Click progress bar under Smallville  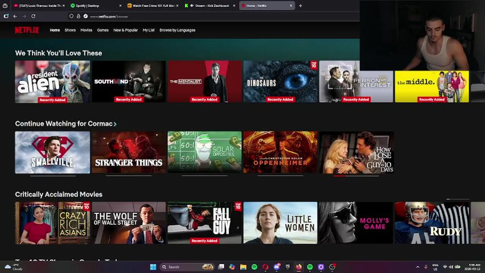tap(52, 176)
